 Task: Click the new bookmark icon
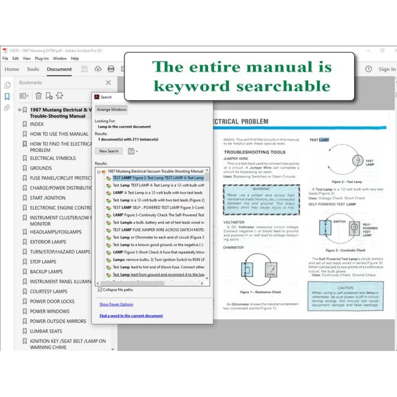click(x=49, y=96)
